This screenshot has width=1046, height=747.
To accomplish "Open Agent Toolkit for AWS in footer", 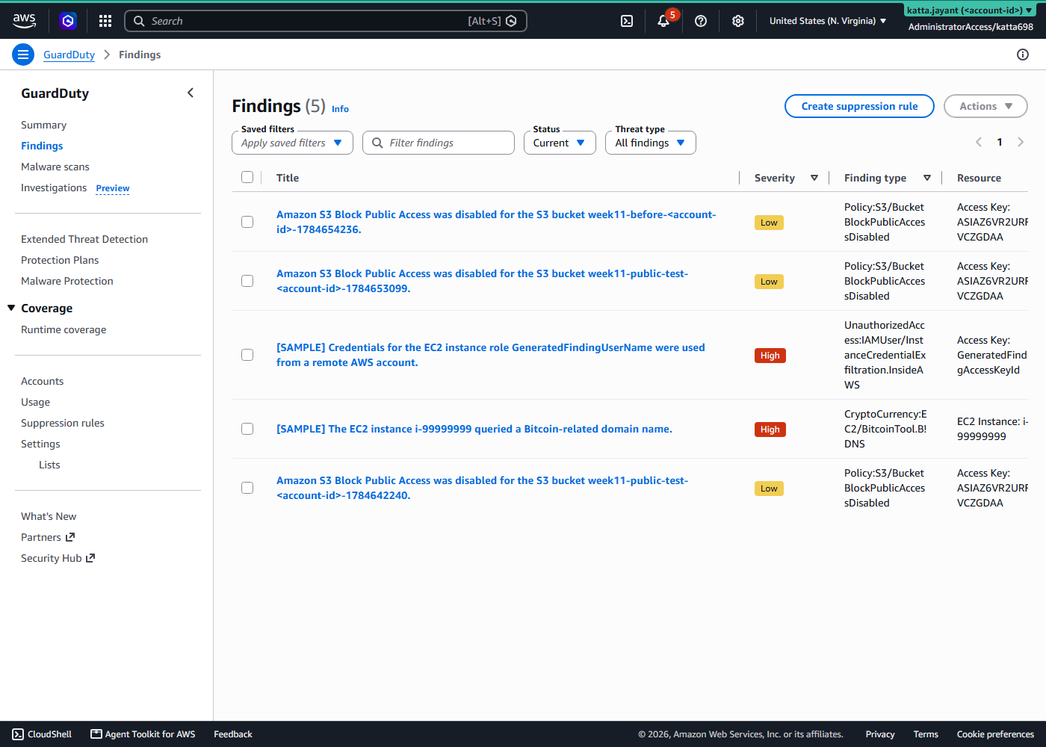I will click(143, 734).
